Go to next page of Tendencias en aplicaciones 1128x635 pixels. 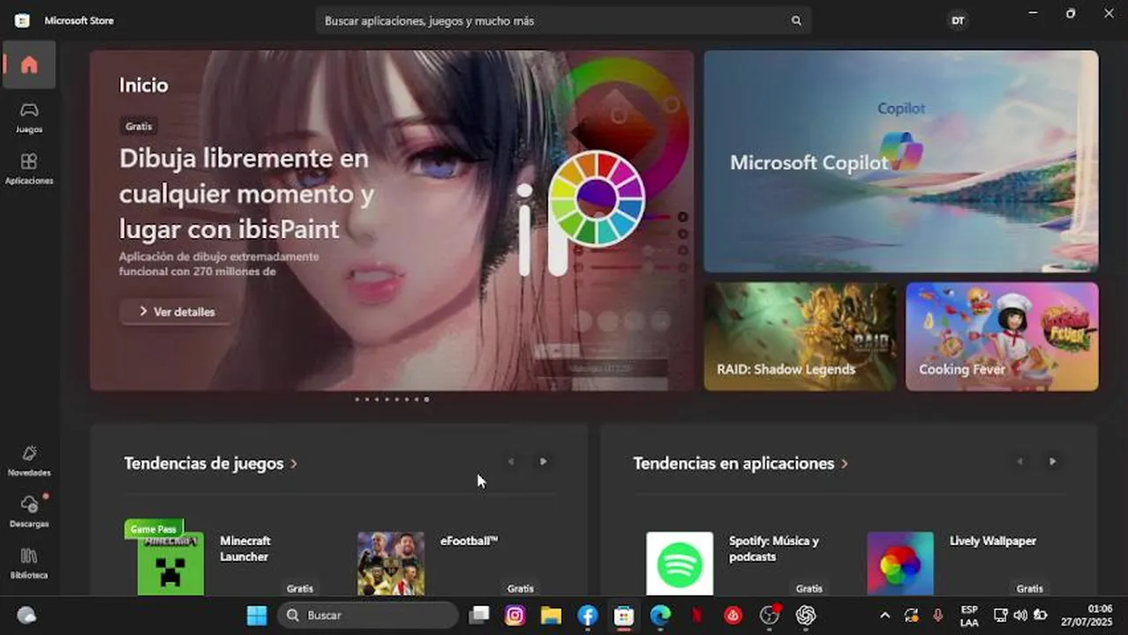coord(1052,461)
